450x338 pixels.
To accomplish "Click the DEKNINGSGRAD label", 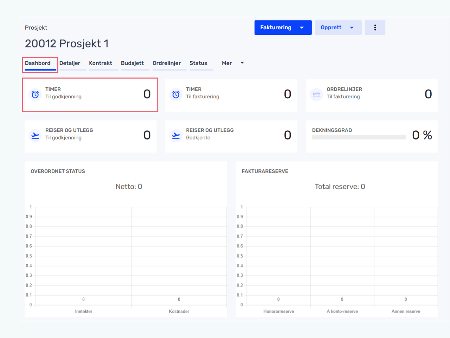I will 332,130.
